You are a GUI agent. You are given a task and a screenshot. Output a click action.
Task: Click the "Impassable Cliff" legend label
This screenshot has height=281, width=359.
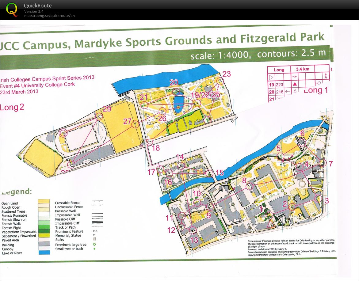pyautogui.click(x=67, y=223)
